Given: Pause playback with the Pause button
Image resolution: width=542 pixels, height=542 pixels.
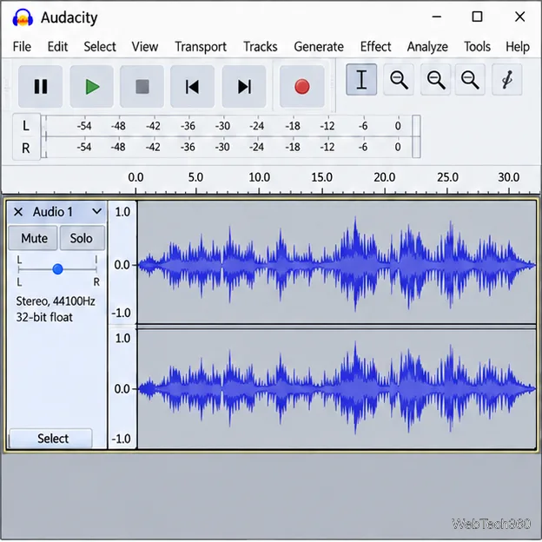Looking at the screenshot, I should [x=41, y=86].
